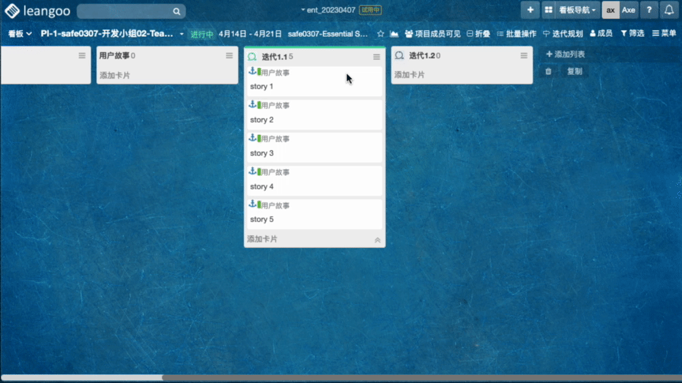Click the plus create button in top bar
The image size is (682, 383).
pos(530,10)
